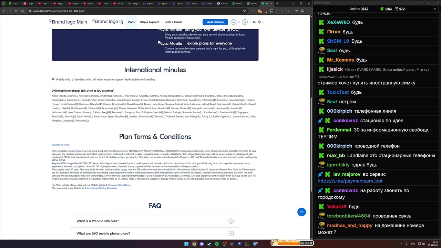Expand 'What is a Prepaid SIM card?' question
441x248 pixels.
[x=155, y=221]
